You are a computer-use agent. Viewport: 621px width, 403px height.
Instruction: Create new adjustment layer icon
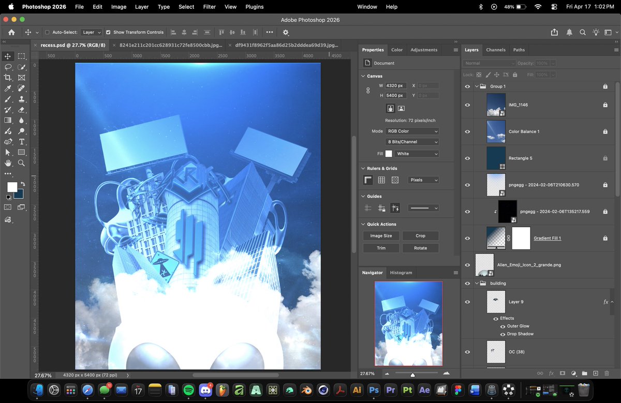[573, 373]
